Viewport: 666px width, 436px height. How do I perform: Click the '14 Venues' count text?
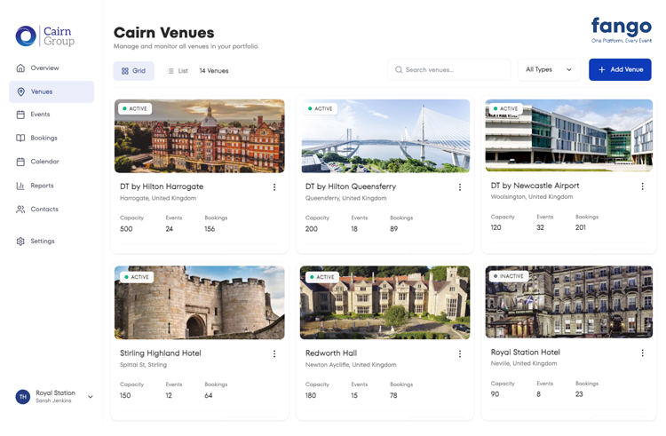pos(214,71)
